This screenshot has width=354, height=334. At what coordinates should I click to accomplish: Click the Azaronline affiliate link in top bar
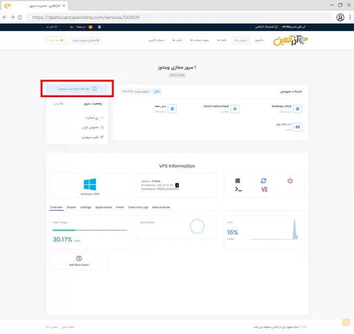266,27
